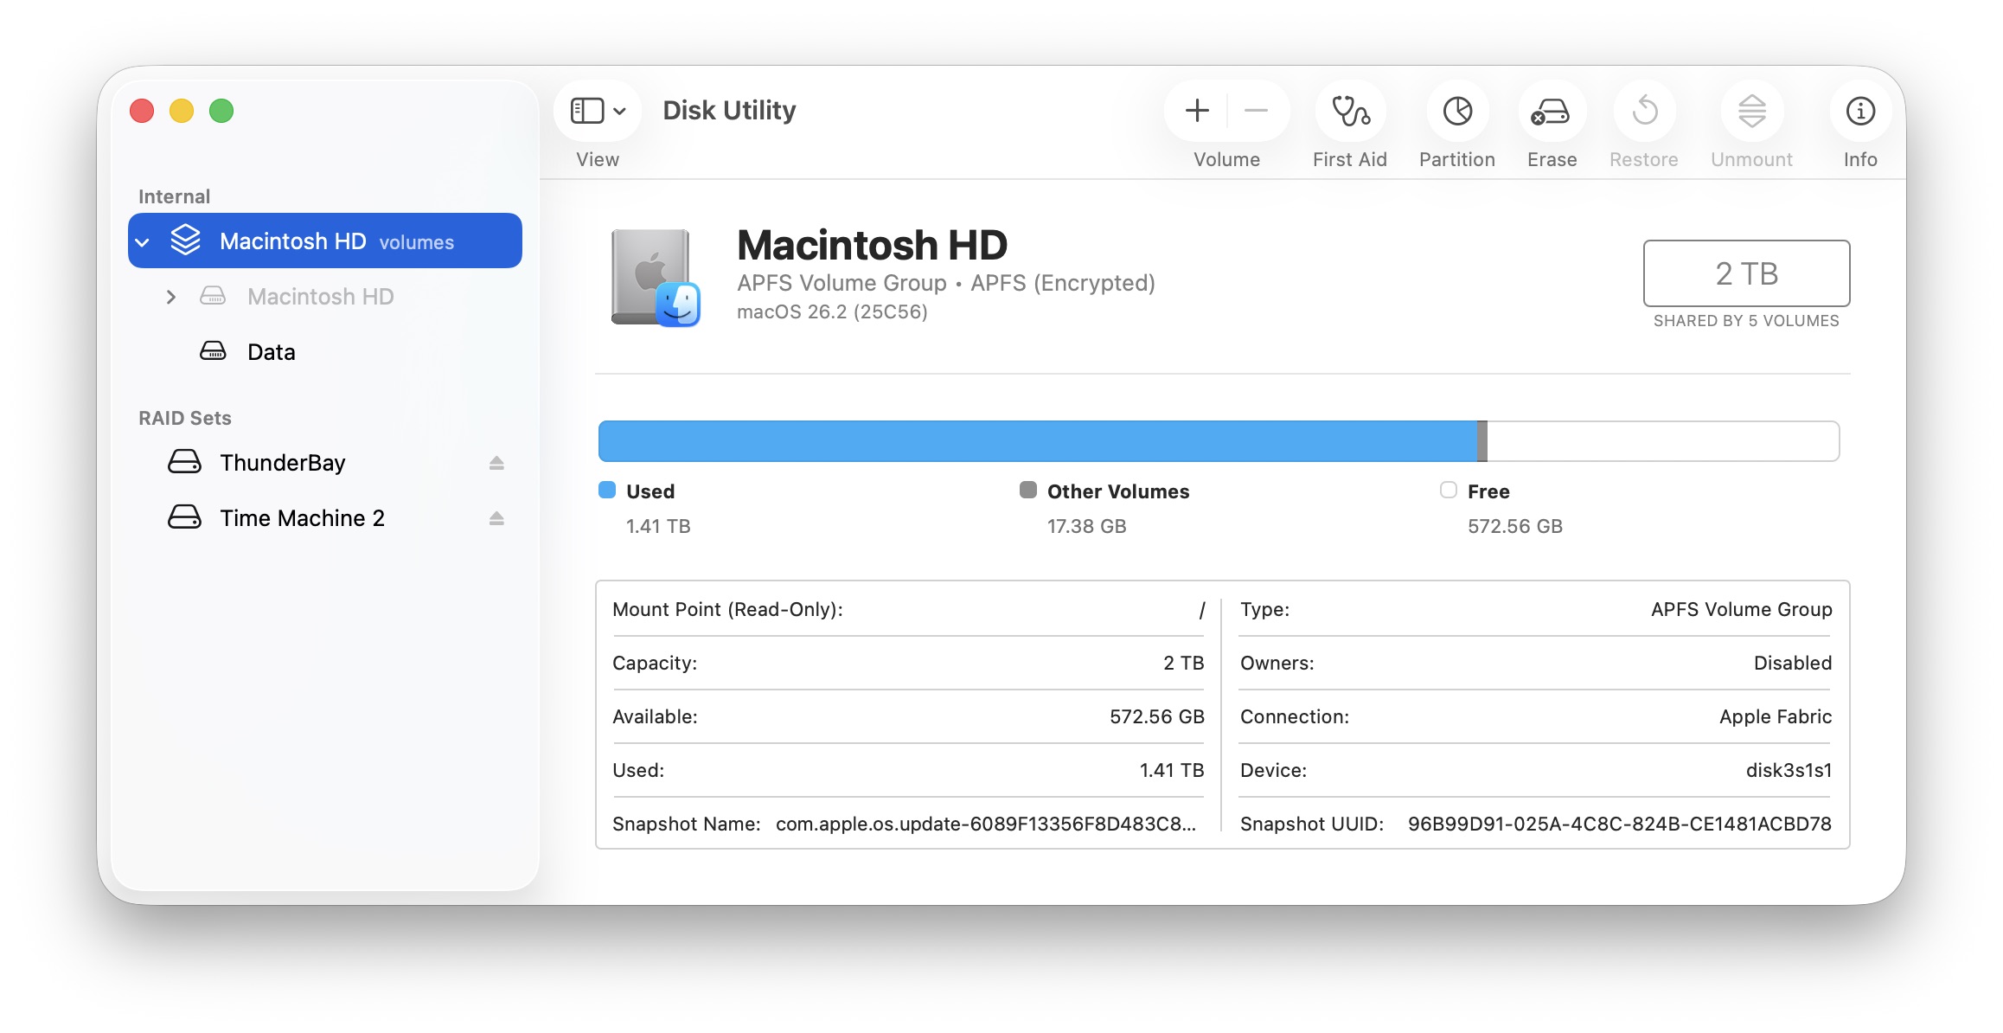Viewport: 2003px width, 1033px height.
Task: Select ThunderBay in RAID Sets
Action: (282, 463)
